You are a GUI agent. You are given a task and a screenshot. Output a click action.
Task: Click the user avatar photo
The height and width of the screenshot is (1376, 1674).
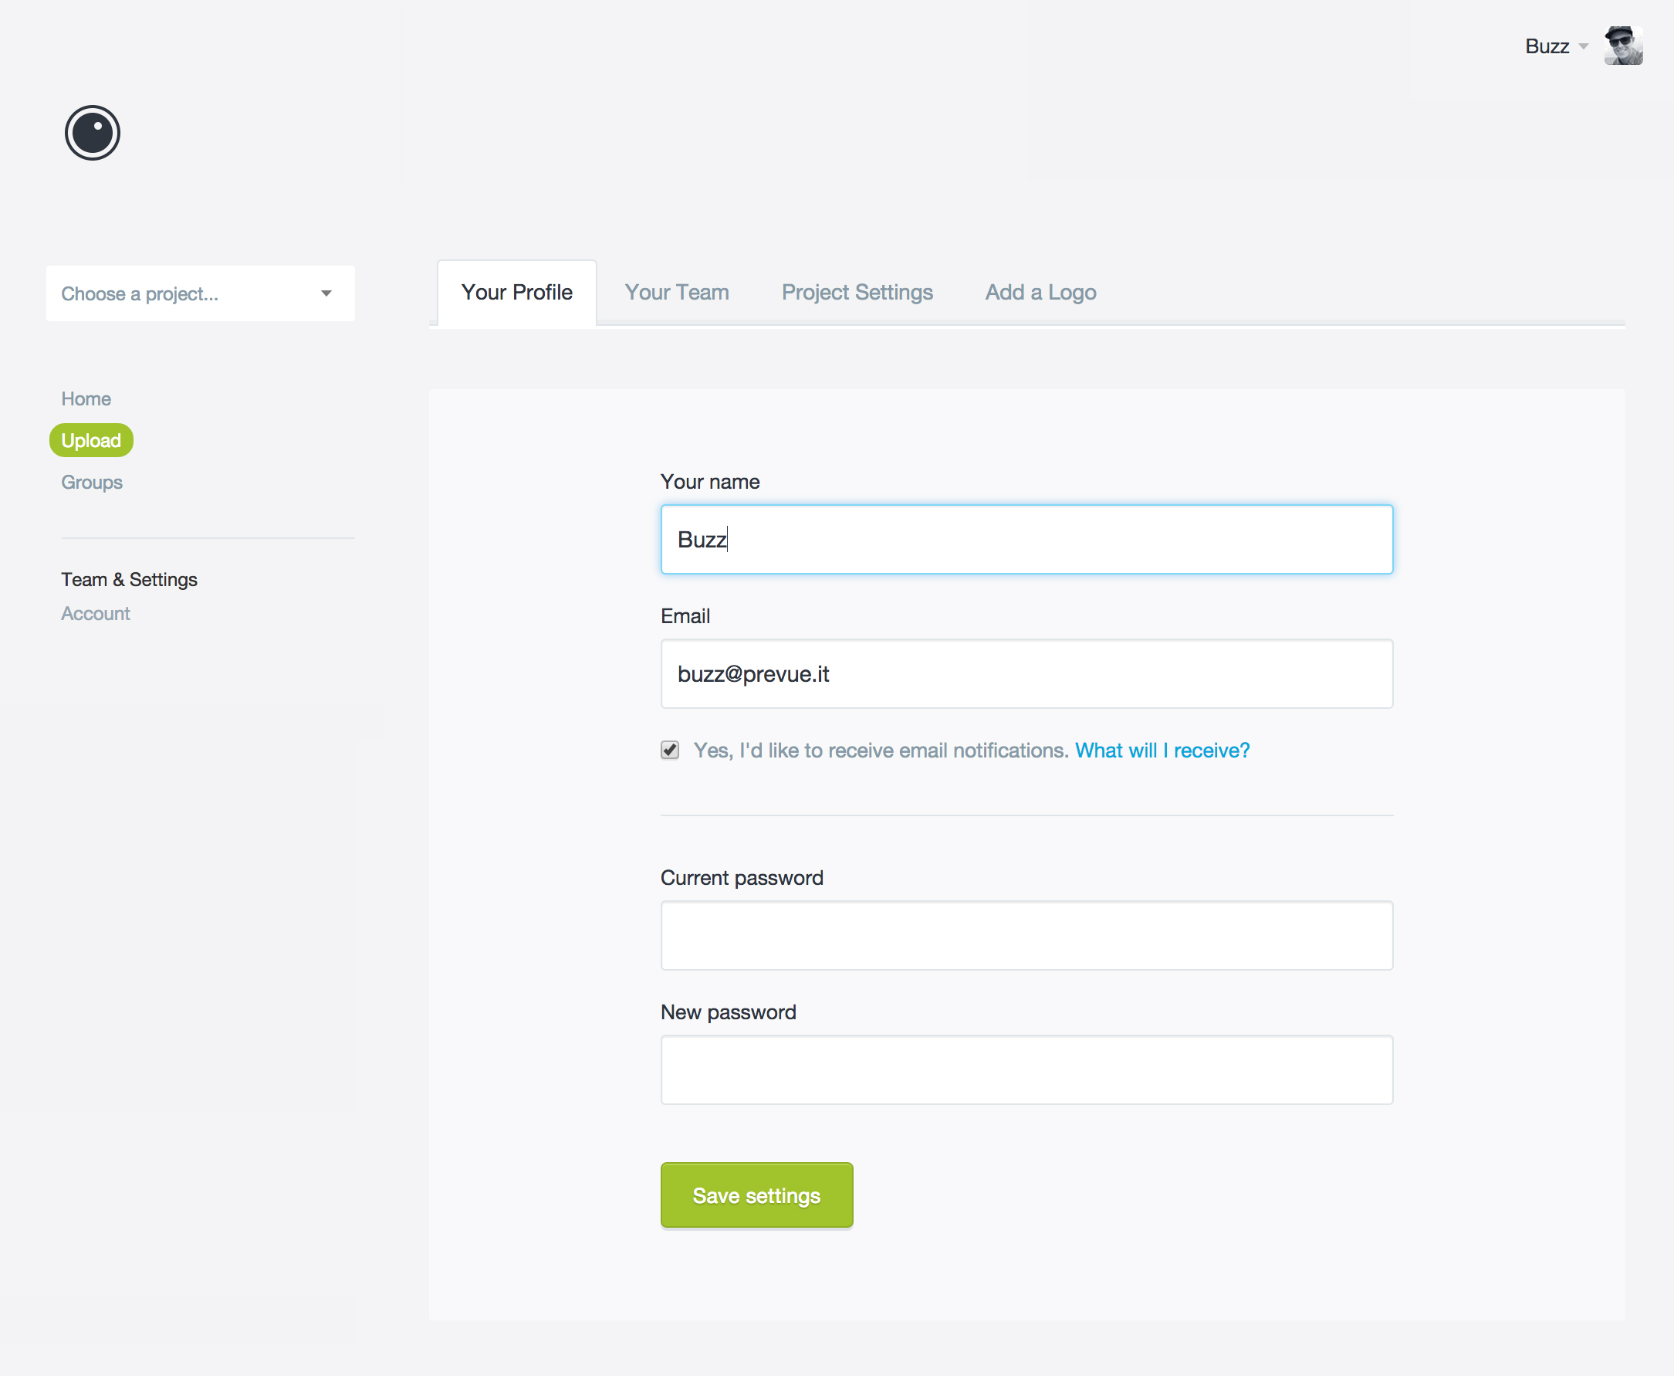[x=1622, y=46]
